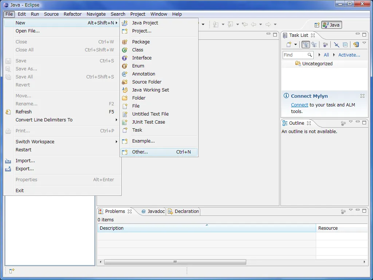Click the horizontal scrollbar thumb in Problems view
373x280 pixels.
pyautogui.click(x=175, y=262)
